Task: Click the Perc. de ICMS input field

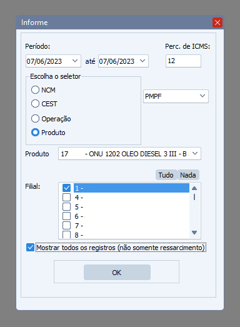Action: (183, 61)
